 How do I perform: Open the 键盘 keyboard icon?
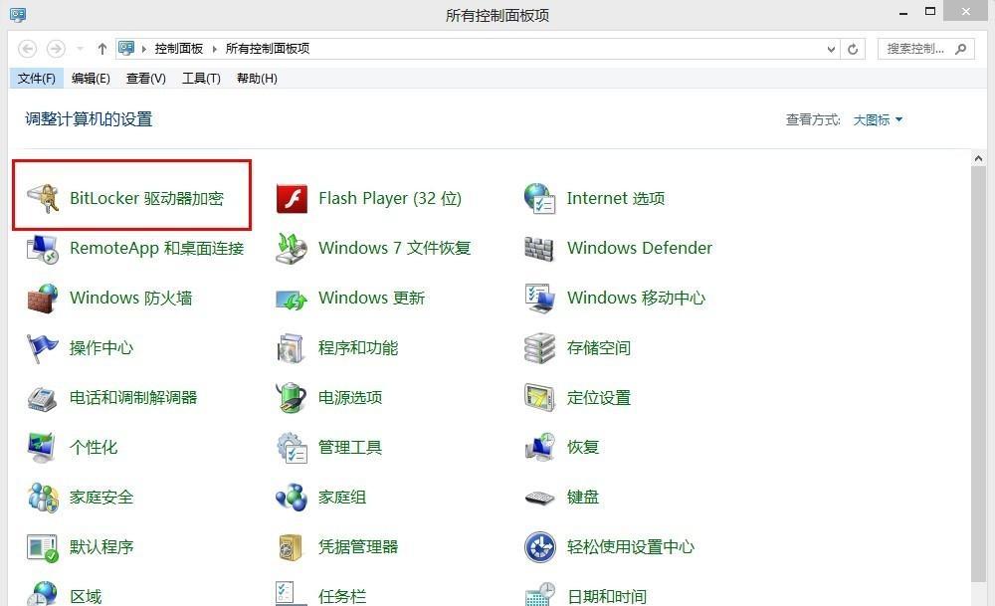coord(540,499)
